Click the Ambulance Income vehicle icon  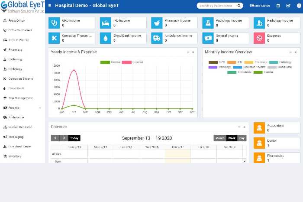pos(157,38)
